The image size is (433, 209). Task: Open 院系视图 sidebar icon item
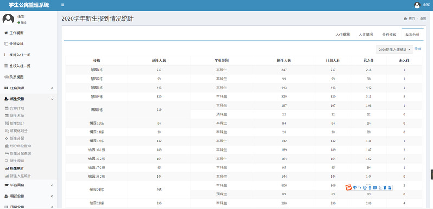click(7, 77)
